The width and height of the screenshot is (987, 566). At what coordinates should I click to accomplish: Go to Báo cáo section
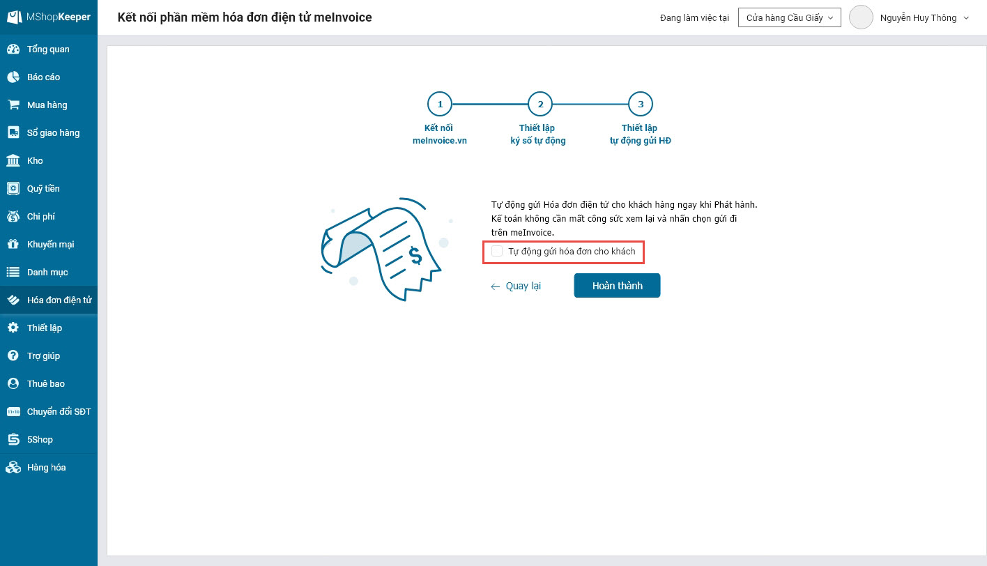pos(49,77)
